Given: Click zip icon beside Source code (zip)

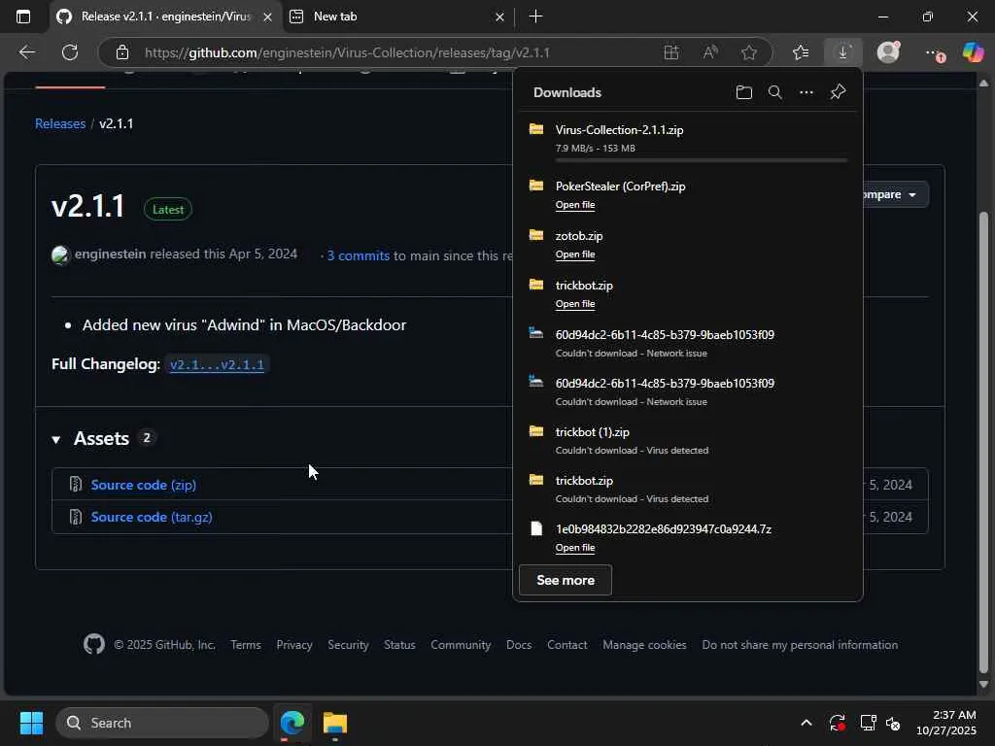Looking at the screenshot, I should [x=76, y=484].
